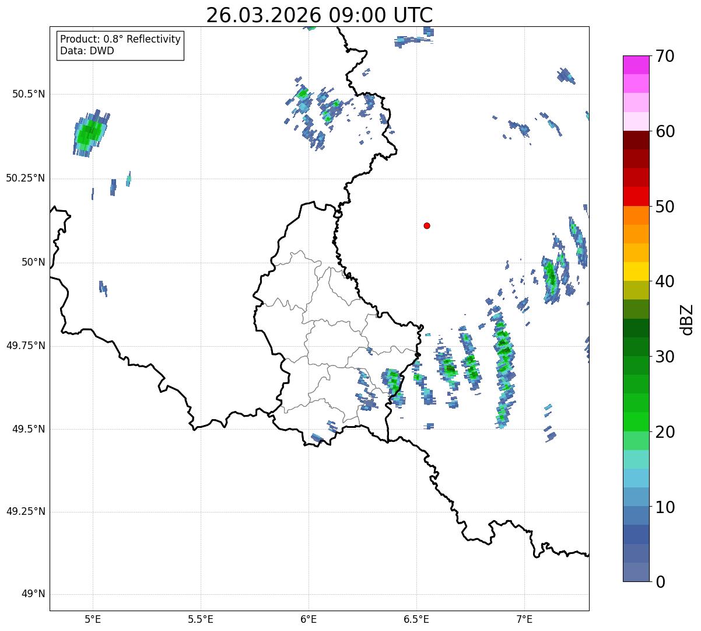
Task: Click the latitude label '49.25°N'
Action: coord(26,511)
